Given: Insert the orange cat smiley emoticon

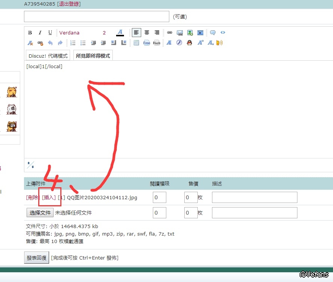Looking at the screenshot, I should point(12,92).
